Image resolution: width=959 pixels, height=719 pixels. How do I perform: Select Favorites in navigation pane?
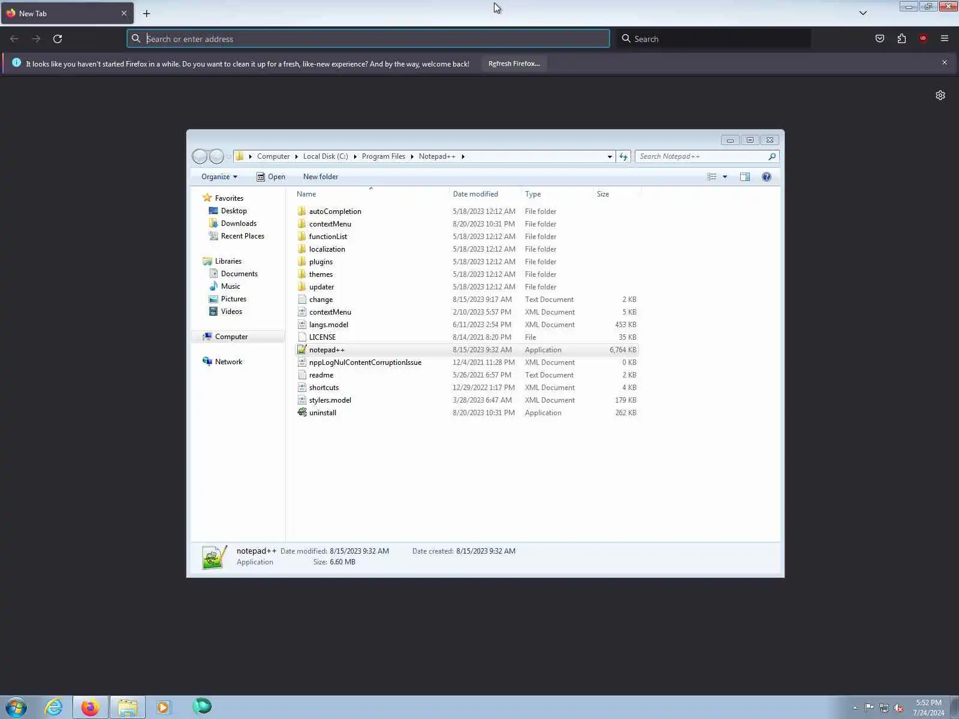click(229, 198)
